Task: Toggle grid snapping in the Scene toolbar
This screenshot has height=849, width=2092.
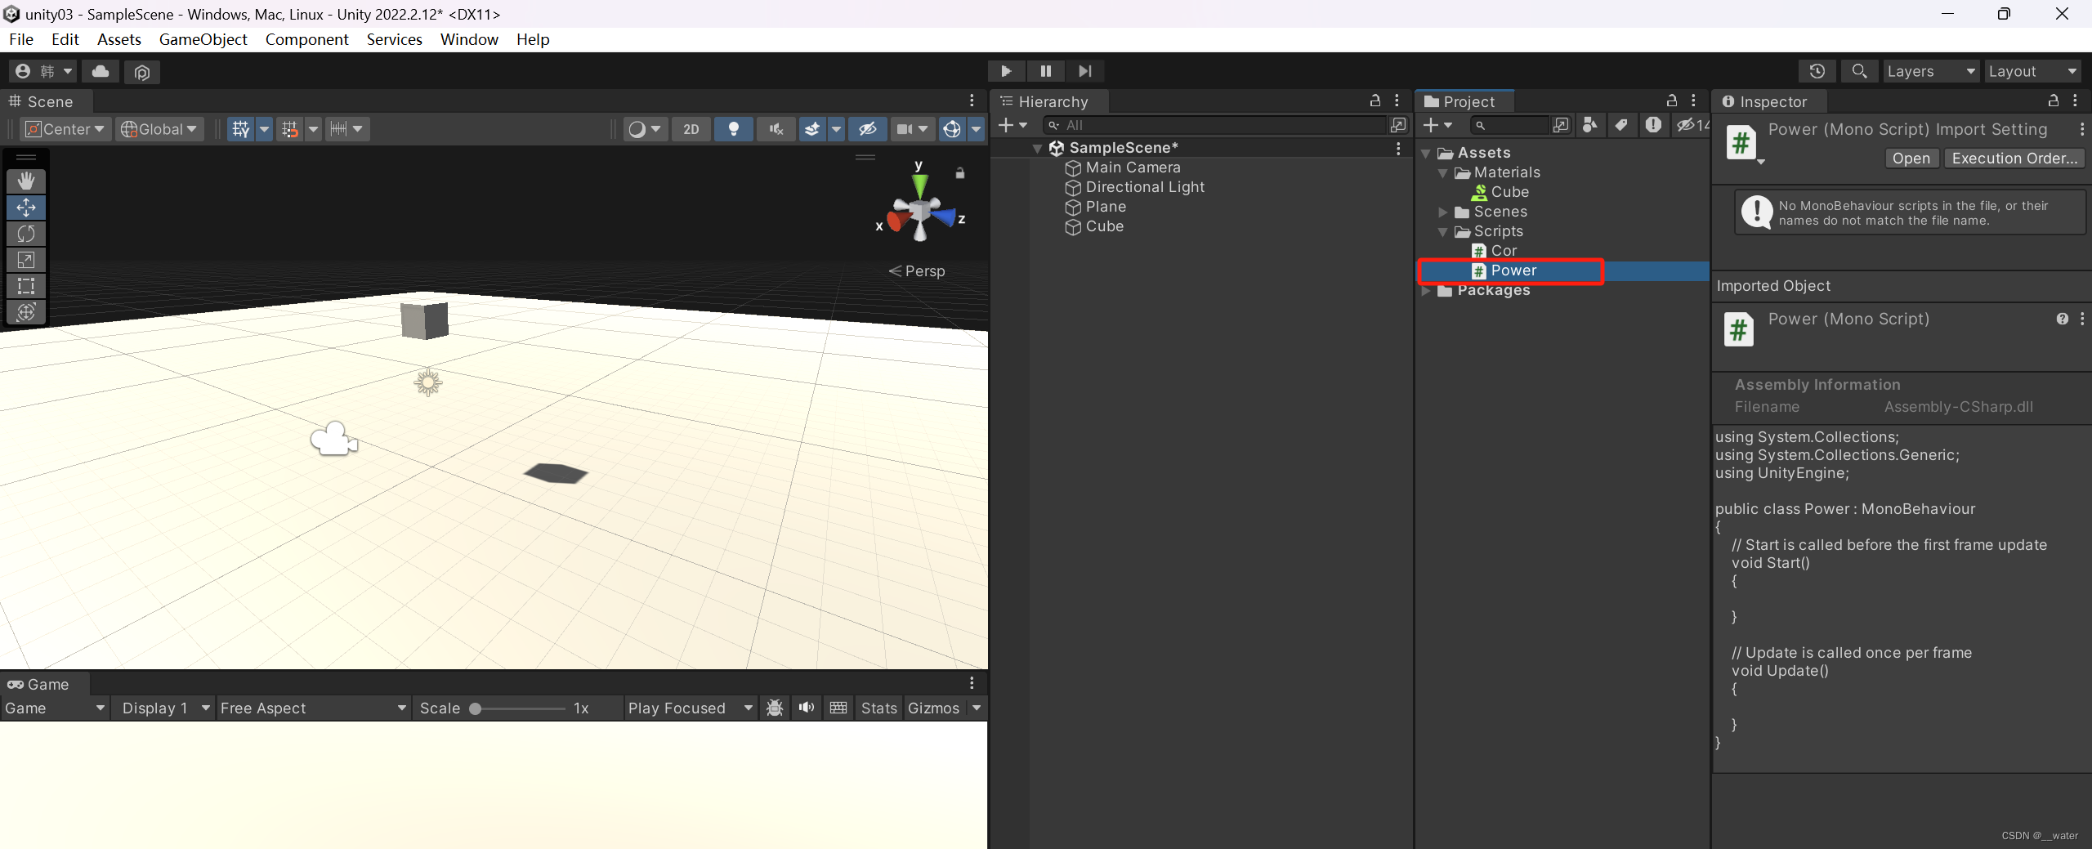Action: tap(291, 128)
